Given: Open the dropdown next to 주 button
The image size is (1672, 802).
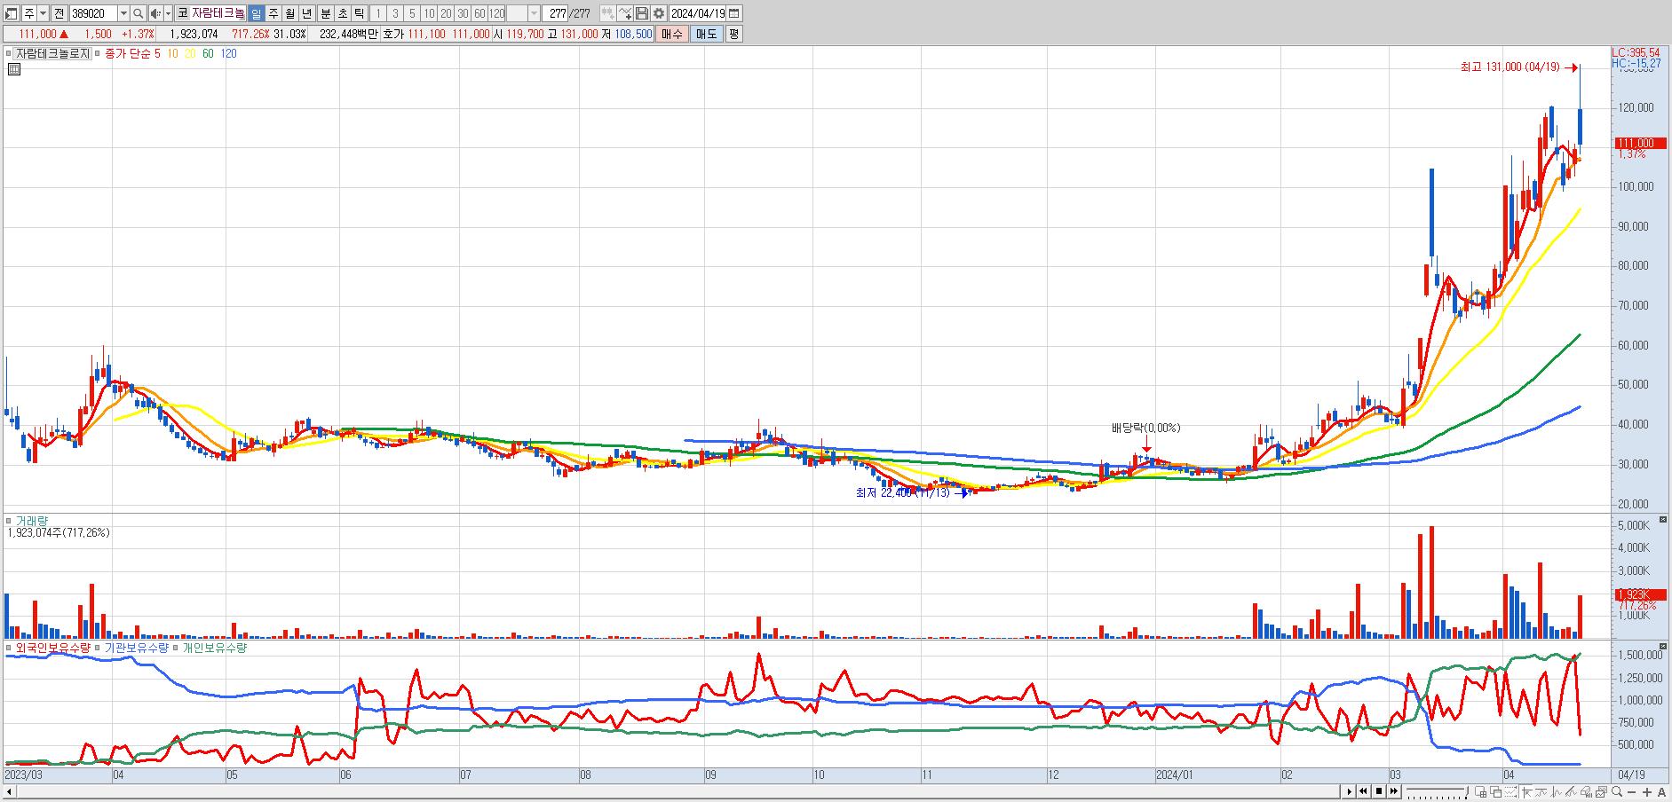Looking at the screenshot, I should click(43, 13).
